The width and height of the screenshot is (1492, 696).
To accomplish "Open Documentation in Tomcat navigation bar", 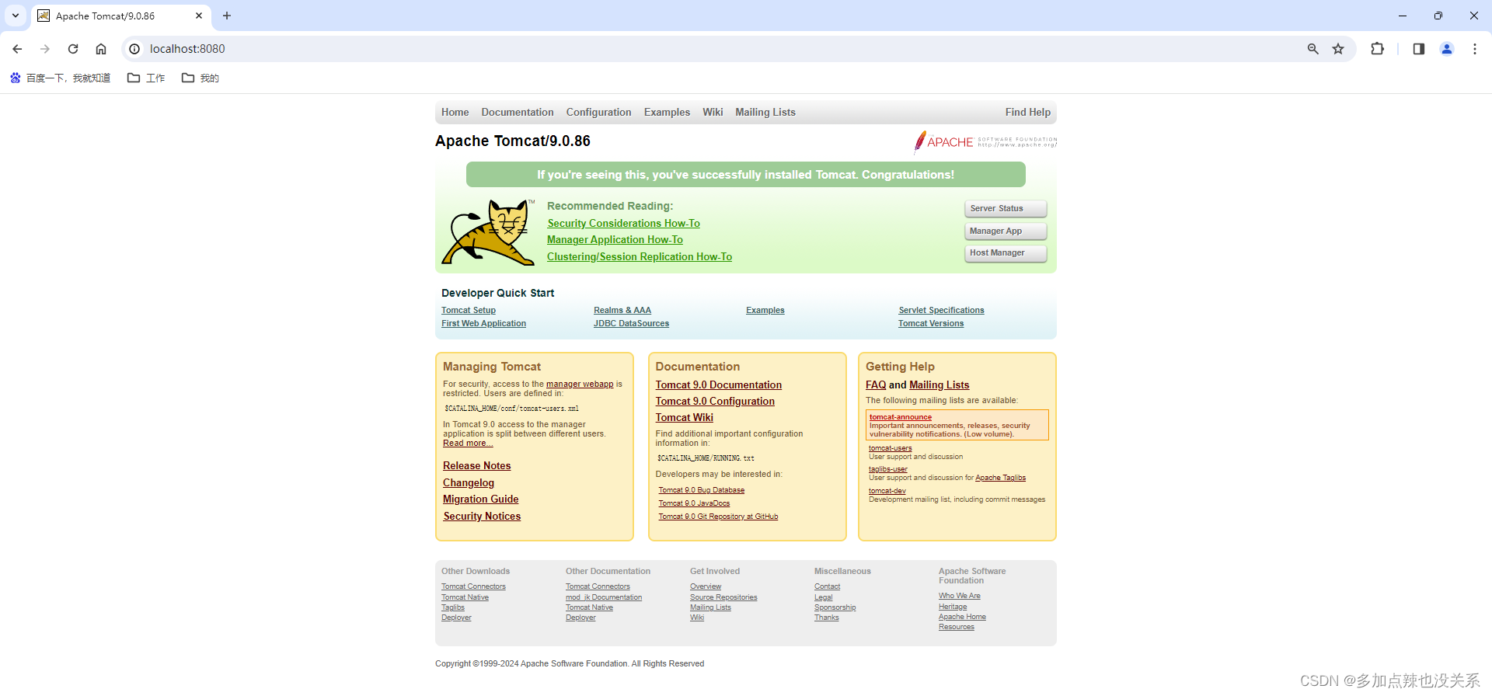I will pyautogui.click(x=518, y=112).
